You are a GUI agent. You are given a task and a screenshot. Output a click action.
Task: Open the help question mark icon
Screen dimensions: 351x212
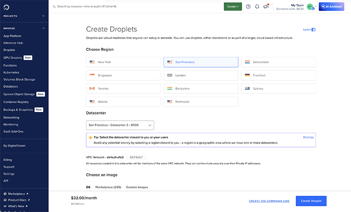pos(248,7)
